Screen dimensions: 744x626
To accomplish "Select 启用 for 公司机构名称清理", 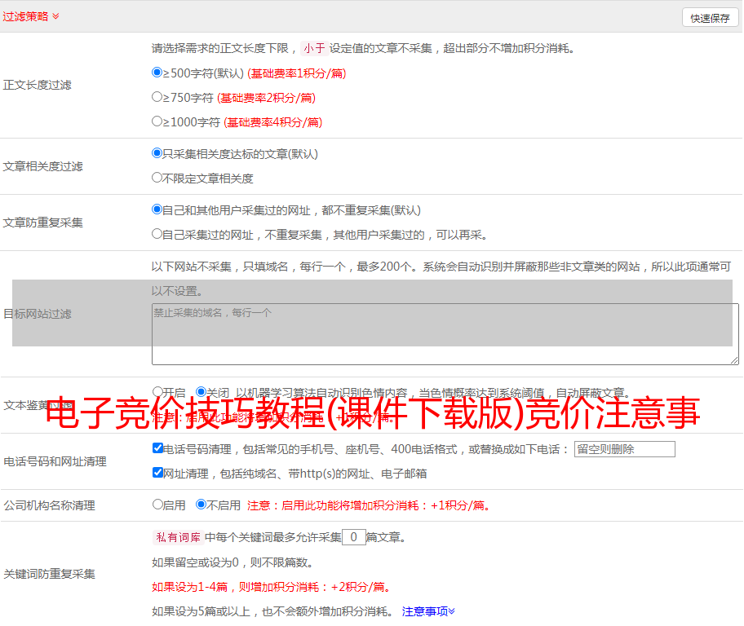I will (x=157, y=505).
